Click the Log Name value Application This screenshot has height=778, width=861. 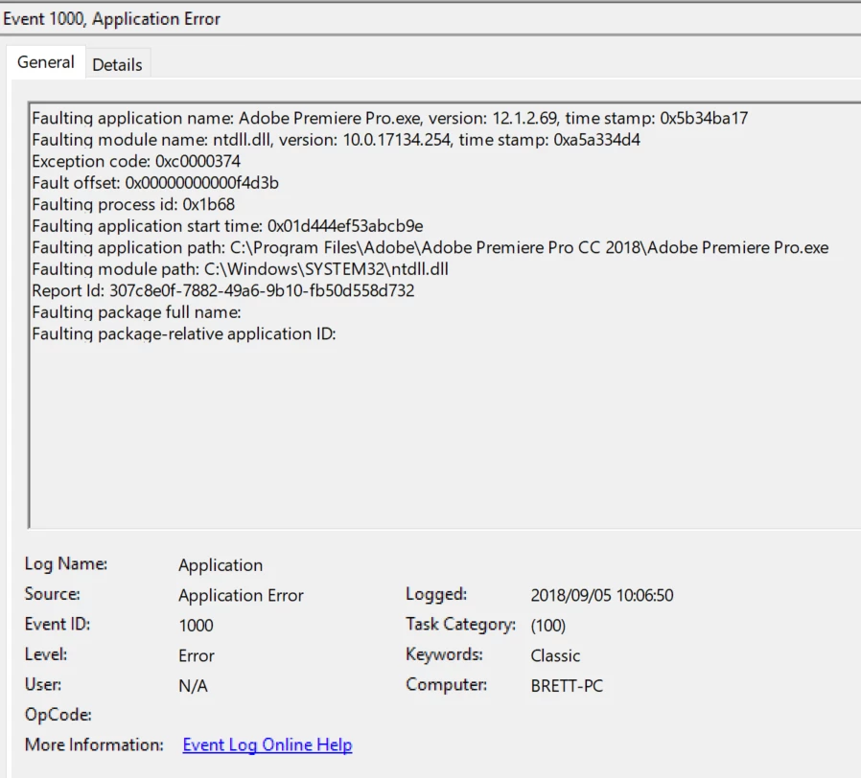click(221, 565)
